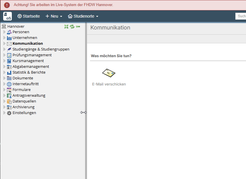Viewport: 246px width, 179px height.
Task: Select Abgabemanagement in the navigation tree
Action: click(x=31, y=67)
